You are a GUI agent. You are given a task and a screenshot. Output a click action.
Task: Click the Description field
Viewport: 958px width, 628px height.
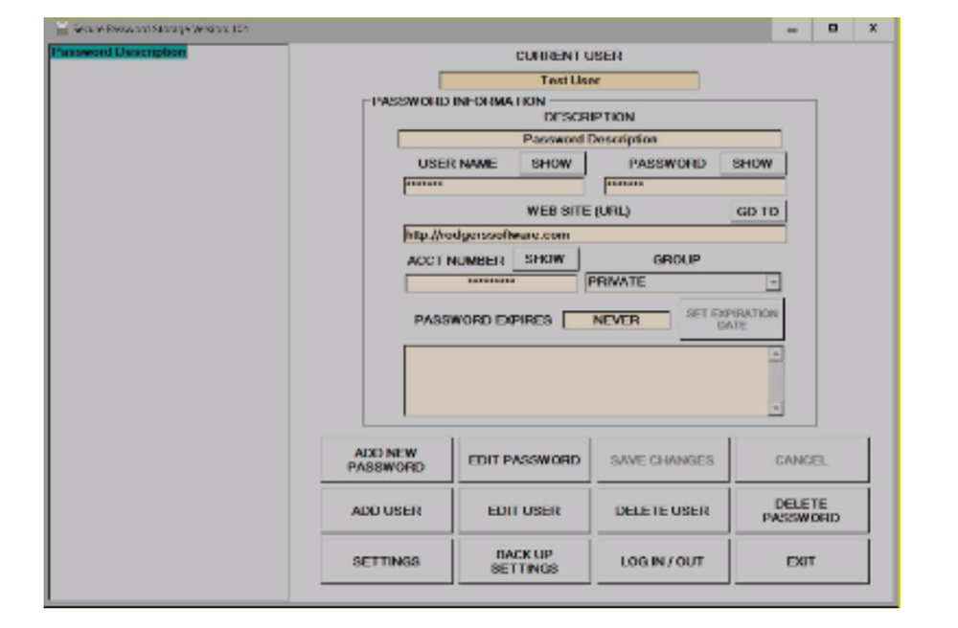(x=589, y=139)
